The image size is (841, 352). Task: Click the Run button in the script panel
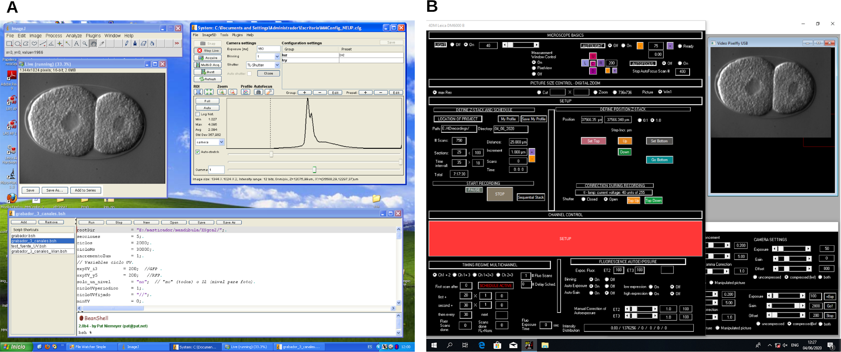click(92, 222)
